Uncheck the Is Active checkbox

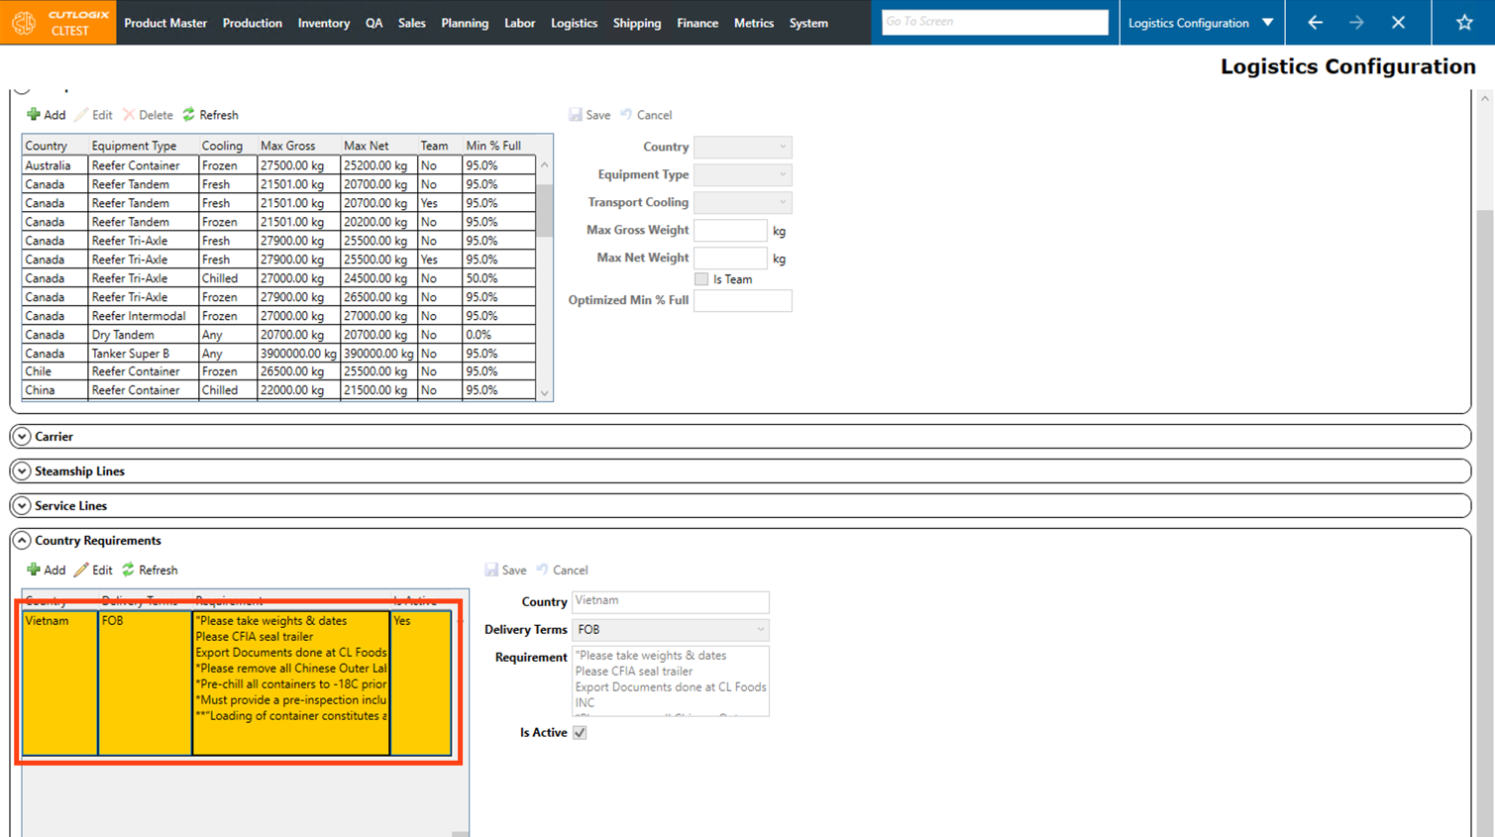pos(580,733)
